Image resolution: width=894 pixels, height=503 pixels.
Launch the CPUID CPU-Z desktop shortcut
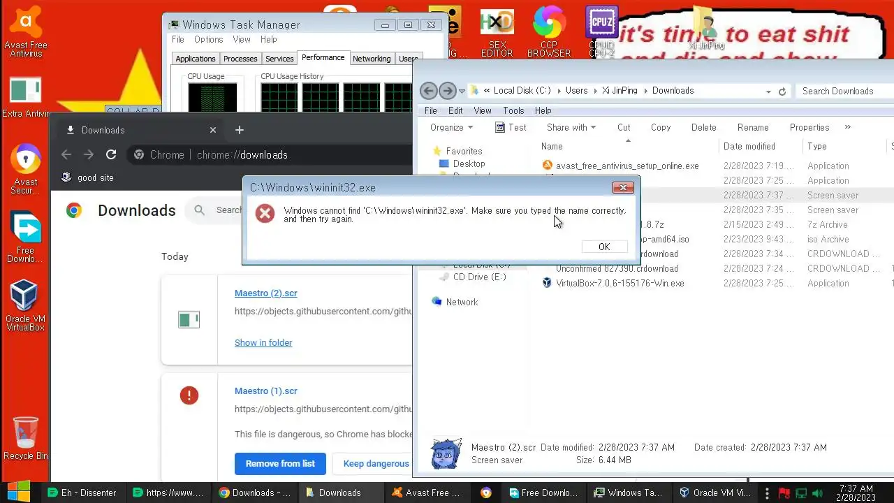coord(601,31)
